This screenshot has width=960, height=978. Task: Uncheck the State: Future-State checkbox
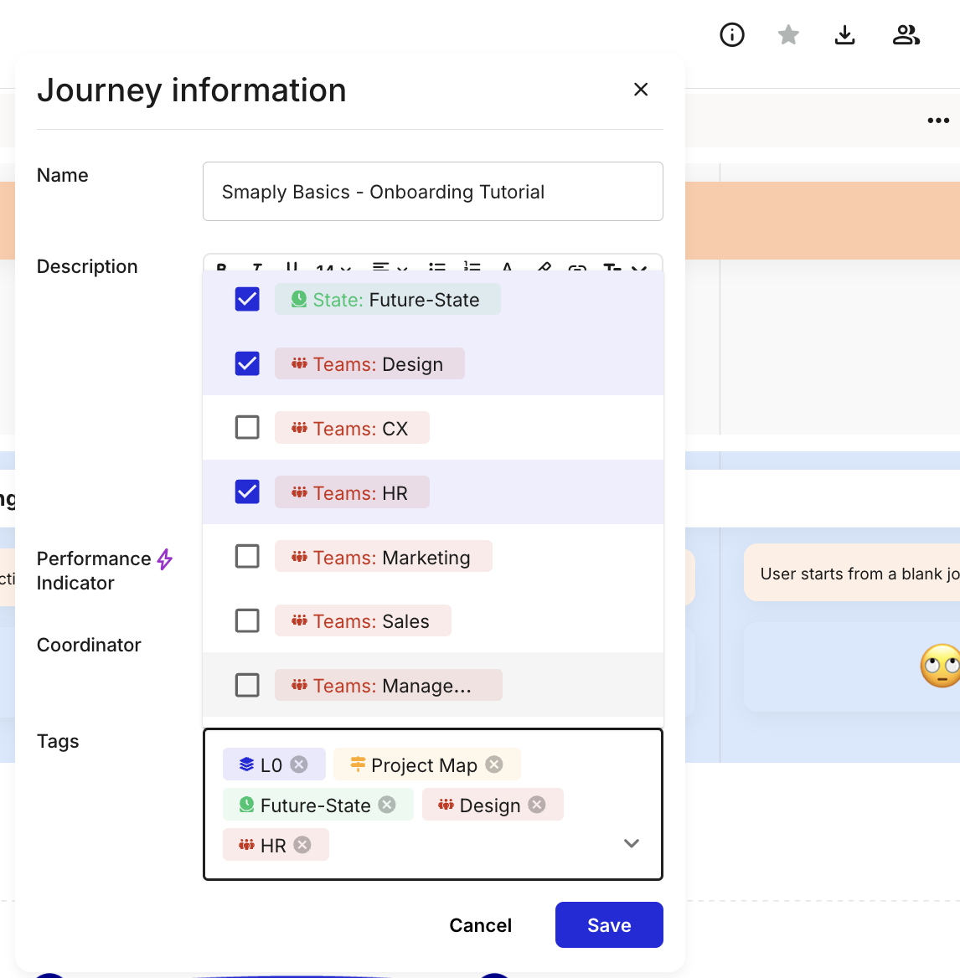click(x=247, y=299)
